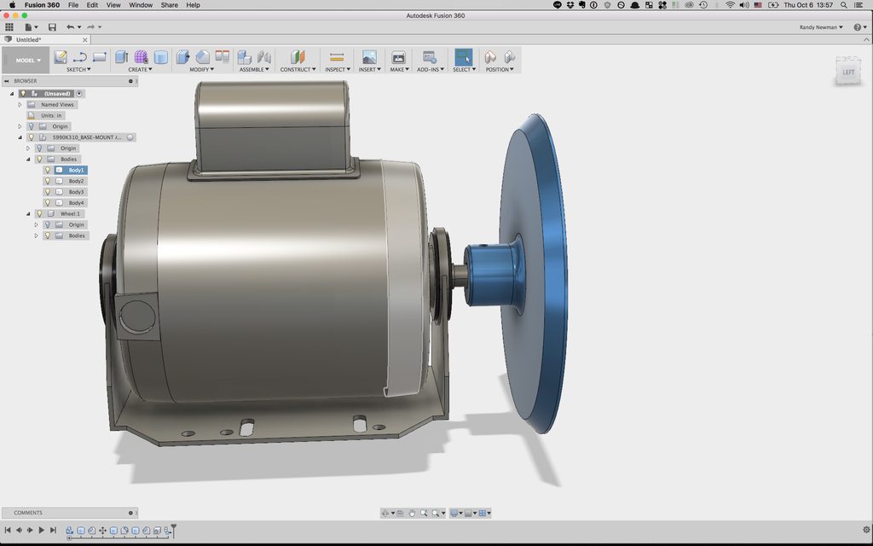Click the Measure tool under Inspect
The height and width of the screenshot is (546, 873).
coord(336,57)
